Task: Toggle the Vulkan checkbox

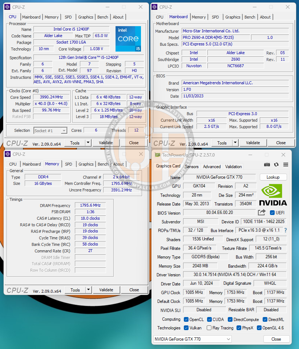Action: click(186, 328)
